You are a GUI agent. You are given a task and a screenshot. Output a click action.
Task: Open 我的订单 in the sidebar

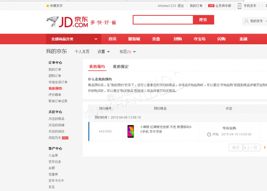pyautogui.click(x=55, y=70)
